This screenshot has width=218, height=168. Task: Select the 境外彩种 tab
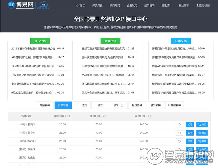[155, 105]
